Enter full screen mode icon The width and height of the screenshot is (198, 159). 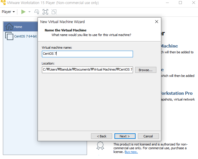tap(45, 12)
